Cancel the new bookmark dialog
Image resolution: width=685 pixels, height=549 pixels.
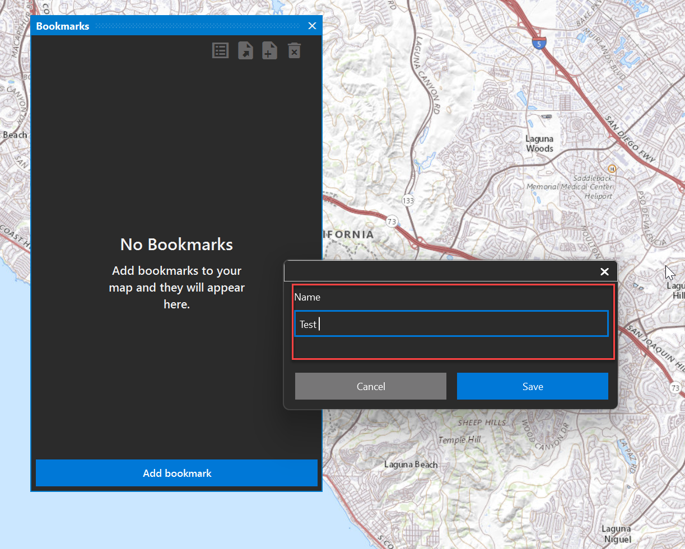tap(370, 386)
